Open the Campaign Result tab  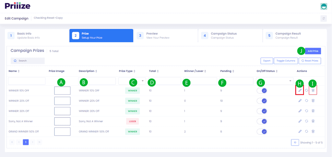click(295, 36)
